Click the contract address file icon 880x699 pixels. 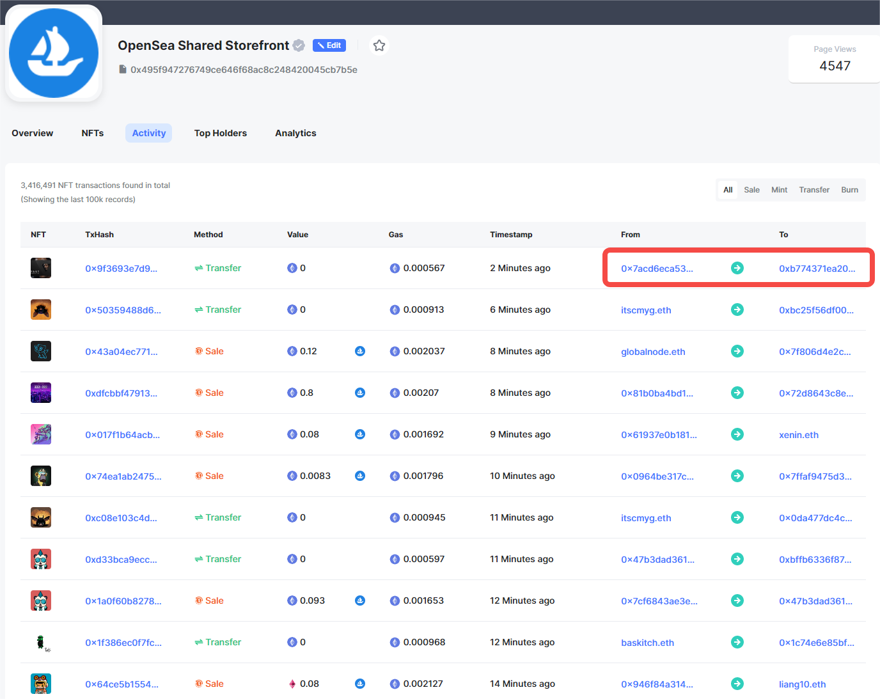click(123, 69)
